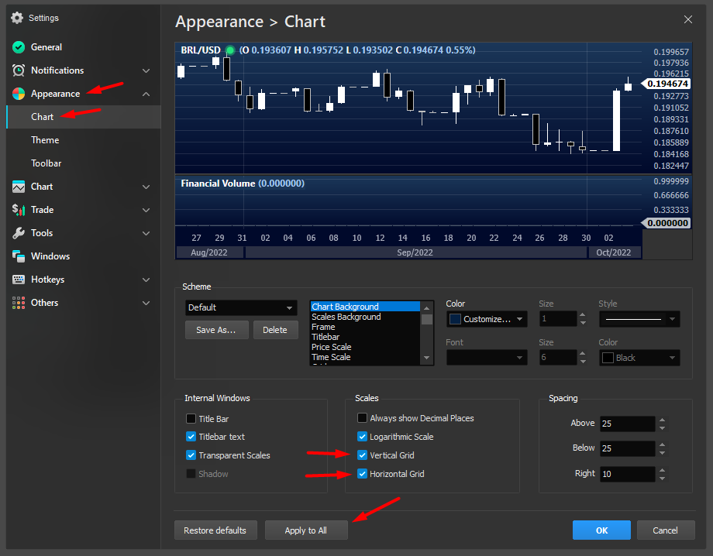Click the Appearance color wheel icon

coord(19,94)
